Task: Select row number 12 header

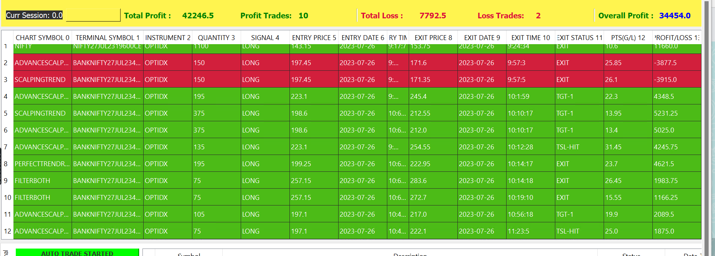Action: click(7, 231)
